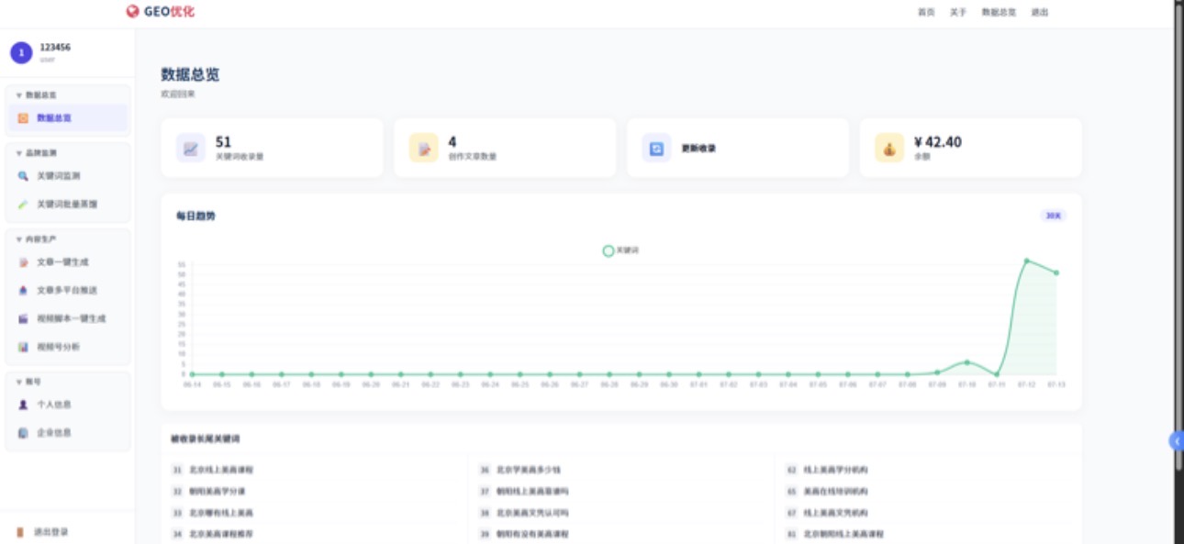Screen dimensions: 1184x544
Task: Click 视频脚本一键生成 clapper icon
Action: point(23,318)
